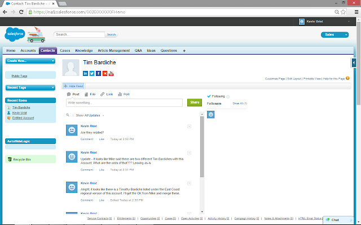The image size is (361, 225).
Task: Click the plus All Tabs button
Action: (x=184, y=51)
